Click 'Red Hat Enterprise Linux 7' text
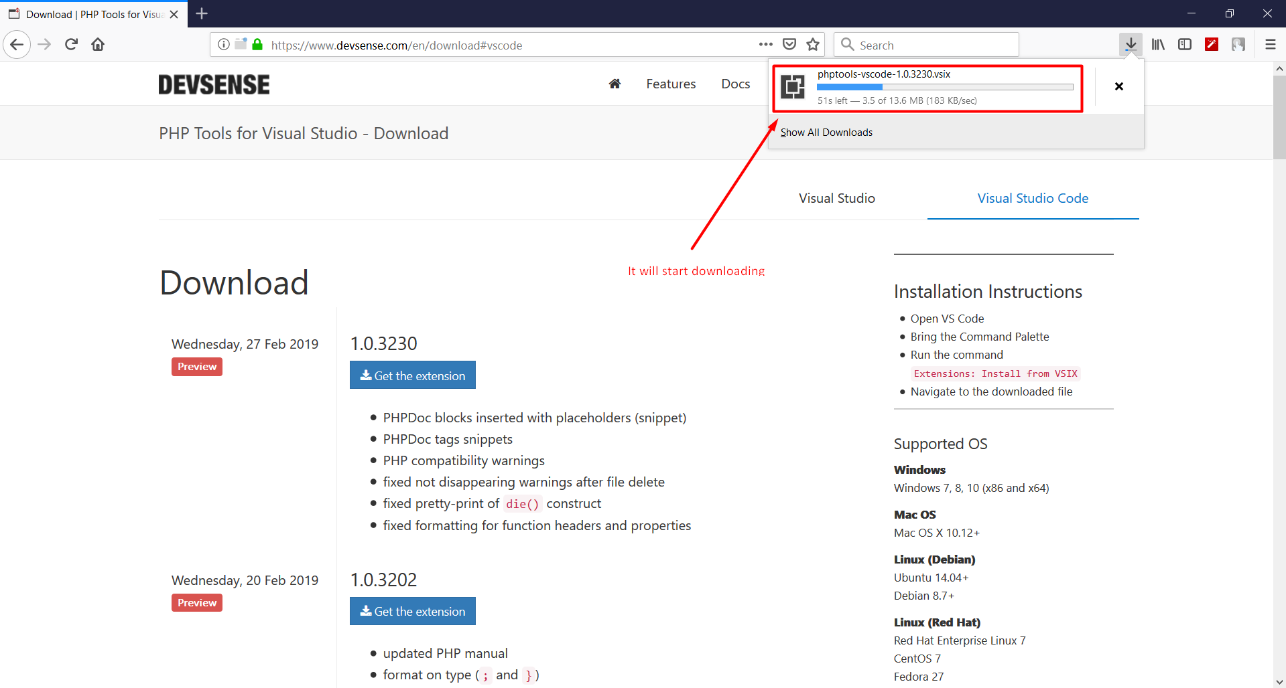 point(960,640)
